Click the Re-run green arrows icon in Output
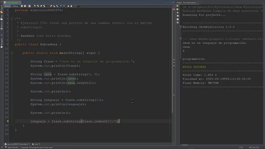This screenshot has height=149, width=265. coord(178,6)
